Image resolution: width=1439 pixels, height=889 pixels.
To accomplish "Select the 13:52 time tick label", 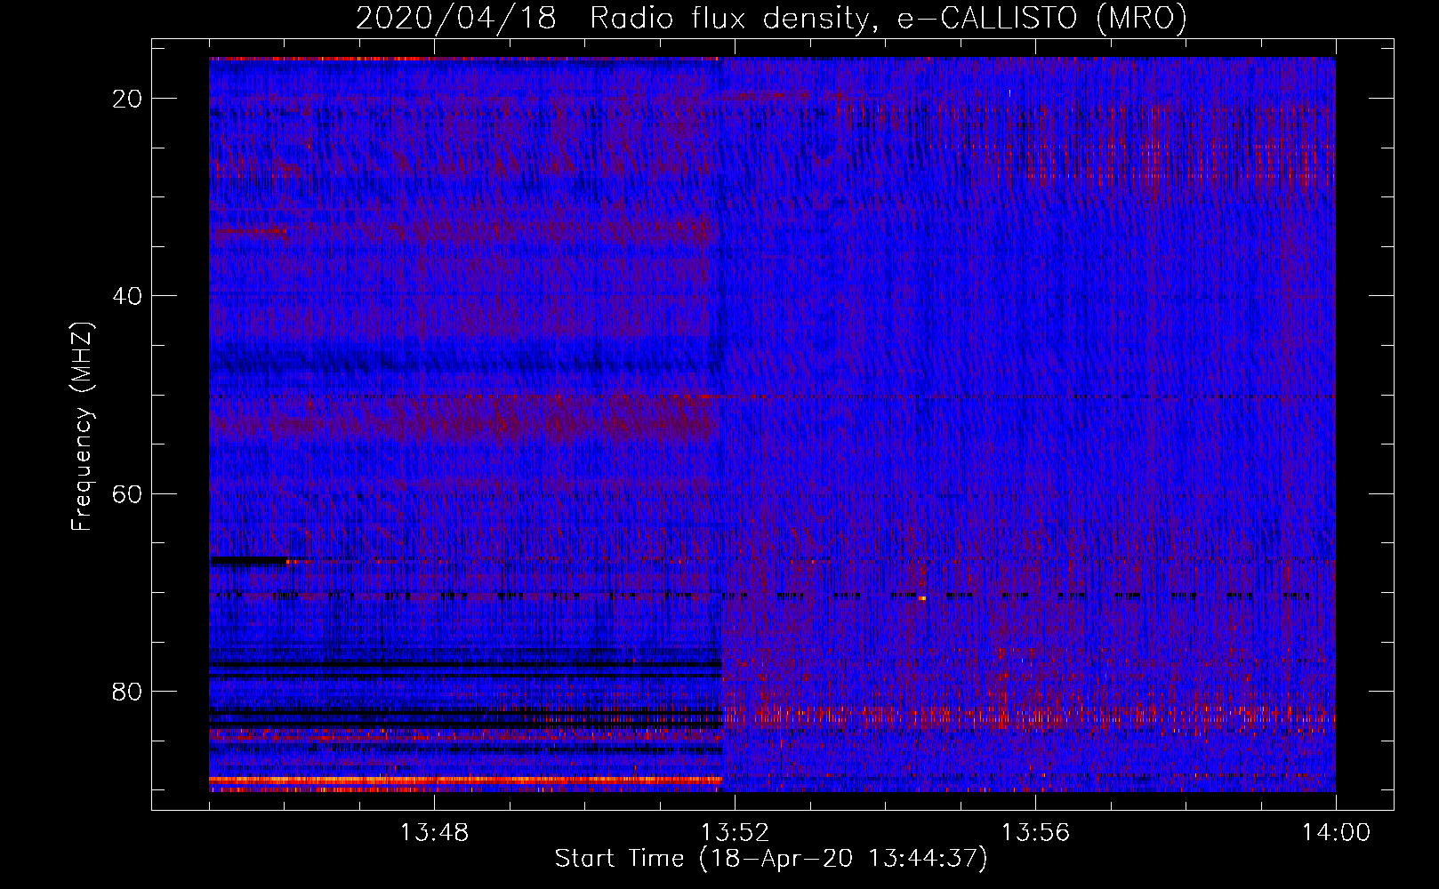I will 735,833.
